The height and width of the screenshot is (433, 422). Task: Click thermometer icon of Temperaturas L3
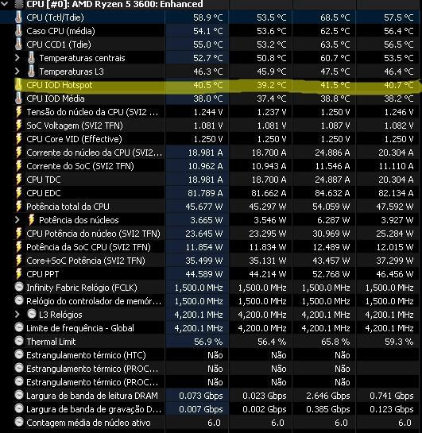click(x=31, y=72)
